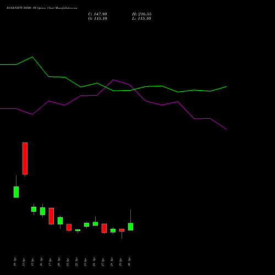Click the BANKNIFTY PE Option chart title
Viewport: 275px width, 275px height.
click(42, 8)
